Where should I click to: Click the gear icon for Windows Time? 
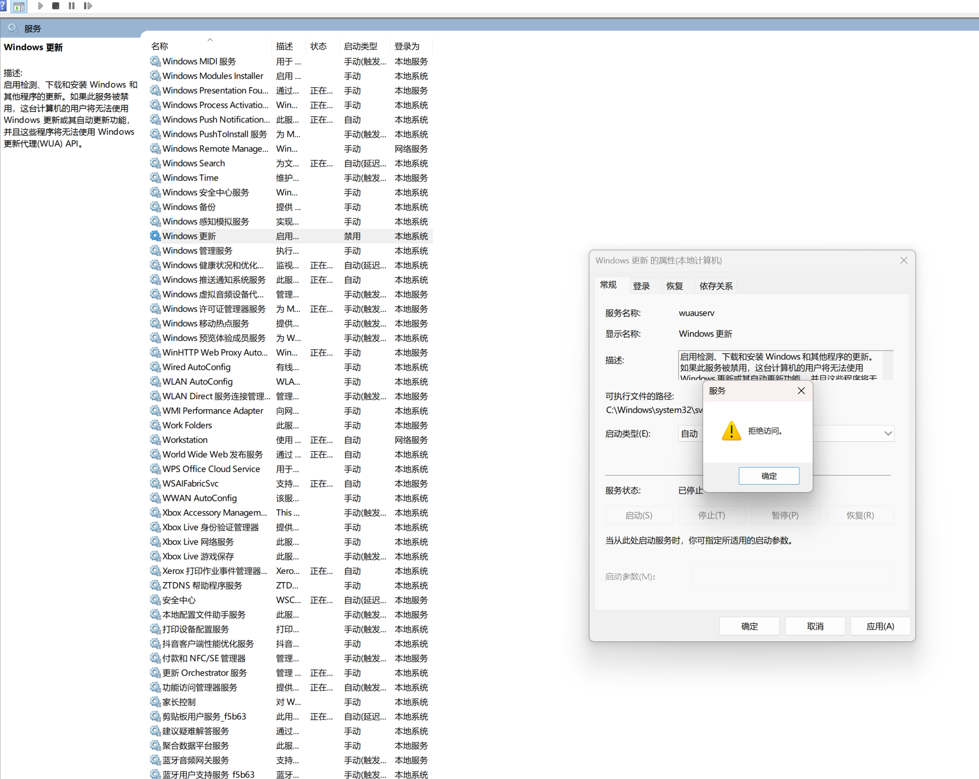155,178
